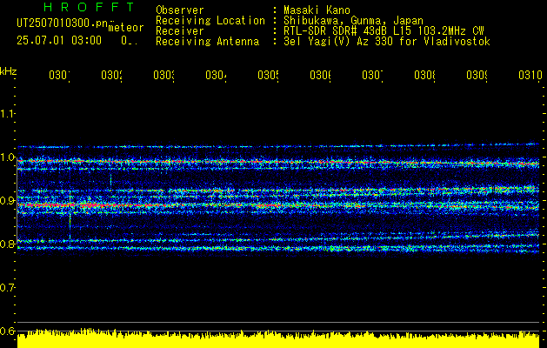Click the 0.9 kHz frequency label
The width and height of the screenshot is (547, 348).
coord(7,201)
